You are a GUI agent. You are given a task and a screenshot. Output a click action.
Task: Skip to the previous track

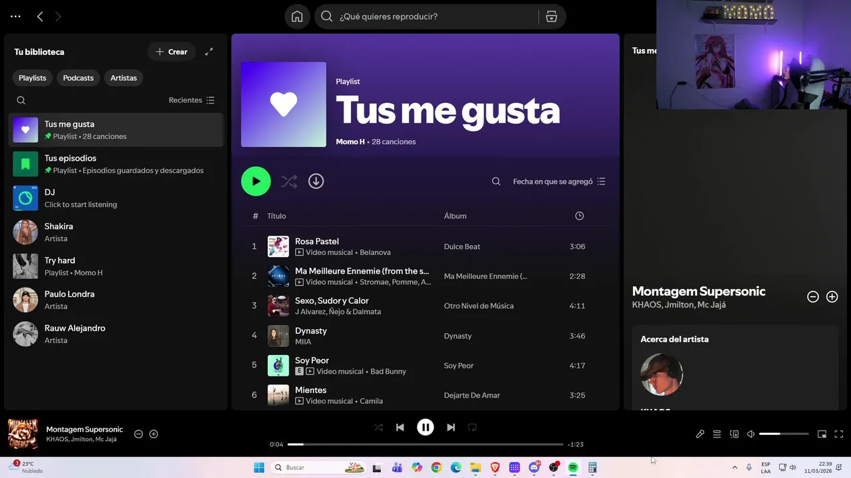click(400, 428)
